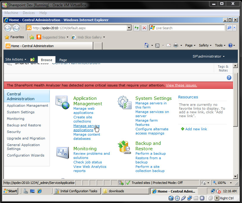Click the Backup and Restore database icon
Viewport: 242px width, 203px height.
pyautogui.click(x=124, y=147)
